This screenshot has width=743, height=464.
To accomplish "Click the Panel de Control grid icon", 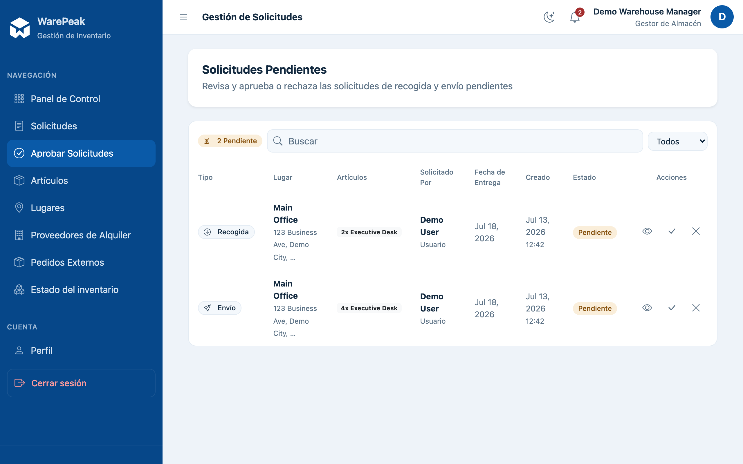I will tap(19, 99).
